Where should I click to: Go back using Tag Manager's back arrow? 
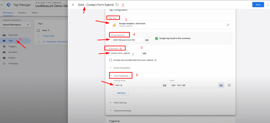click(x=2, y=5)
